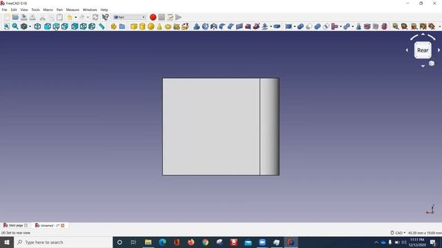Activate the What's This help cursor icon

(105, 17)
